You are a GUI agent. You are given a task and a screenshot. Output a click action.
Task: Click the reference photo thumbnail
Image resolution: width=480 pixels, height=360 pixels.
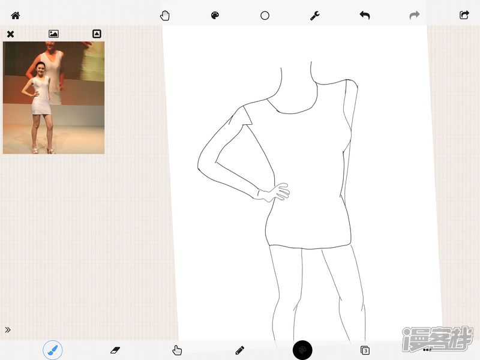click(53, 97)
